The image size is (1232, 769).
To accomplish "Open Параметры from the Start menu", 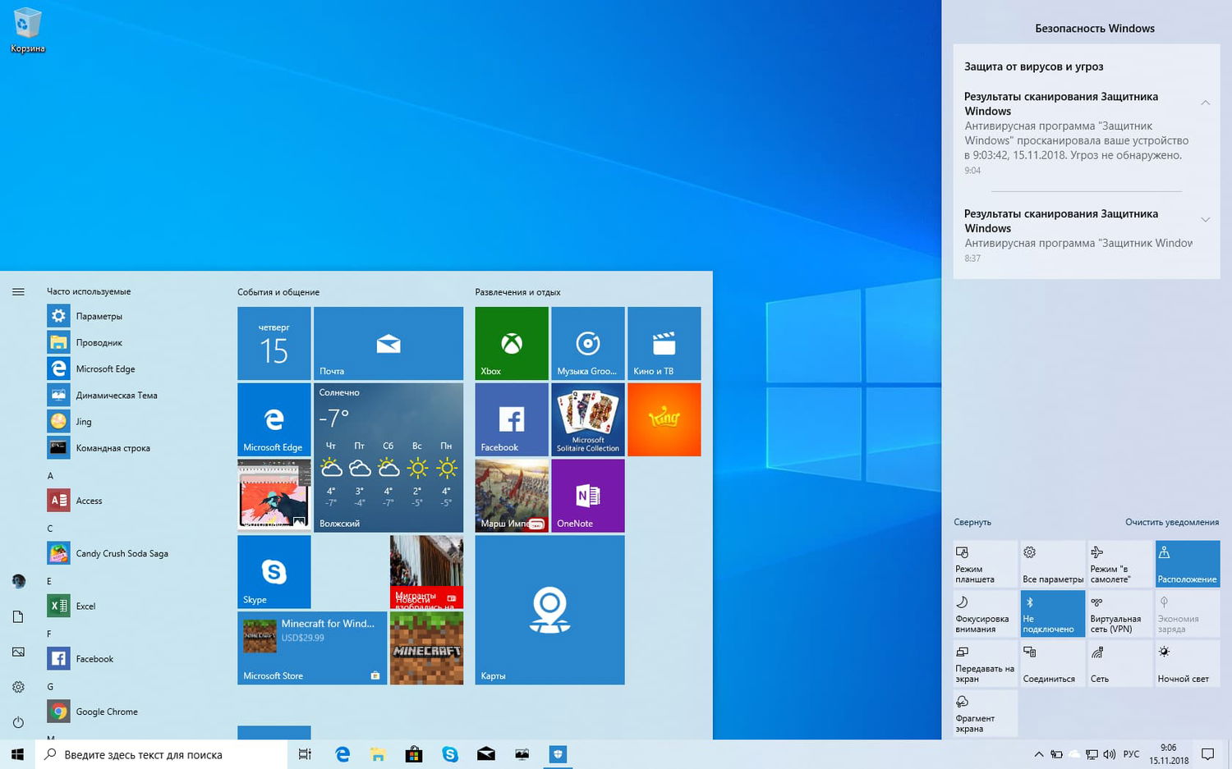I will click(99, 315).
